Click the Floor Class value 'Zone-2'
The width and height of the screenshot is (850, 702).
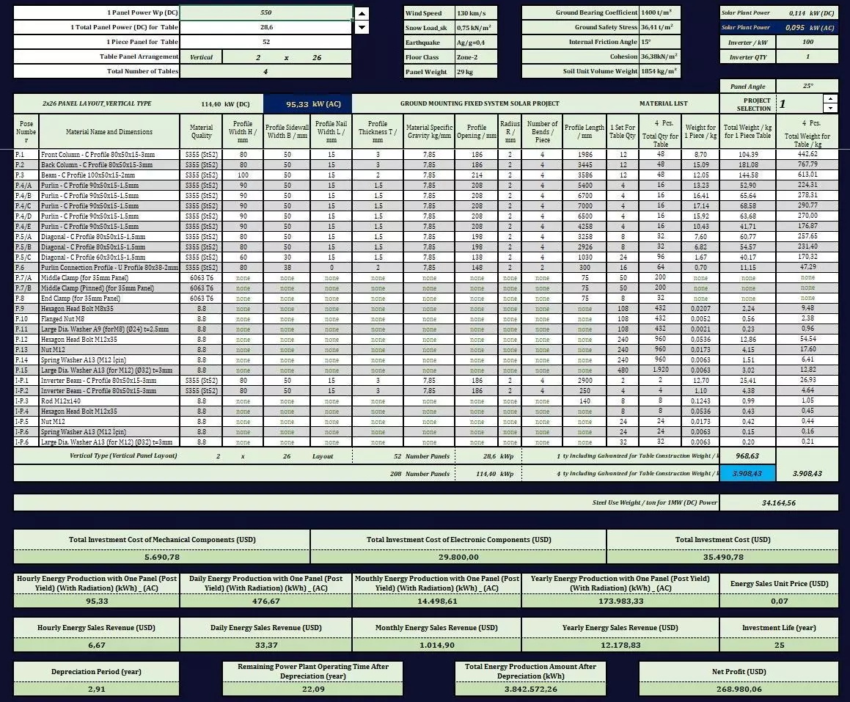(x=476, y=57)
